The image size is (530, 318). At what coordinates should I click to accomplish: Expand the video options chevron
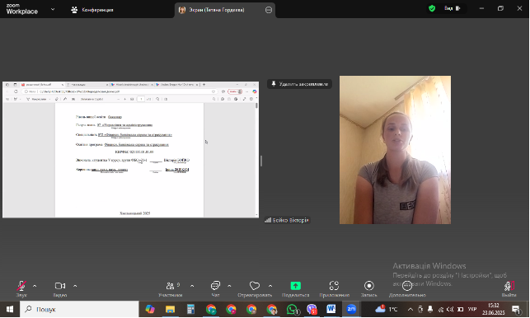point(75,286)
